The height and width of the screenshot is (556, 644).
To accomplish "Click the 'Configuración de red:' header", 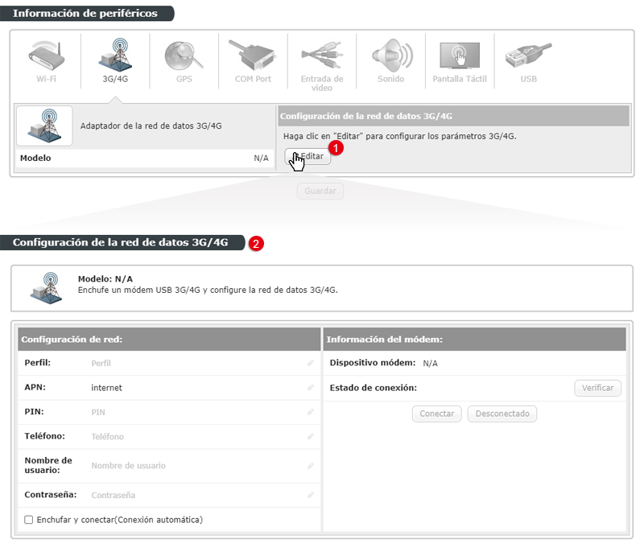I will tap(72, 340).
